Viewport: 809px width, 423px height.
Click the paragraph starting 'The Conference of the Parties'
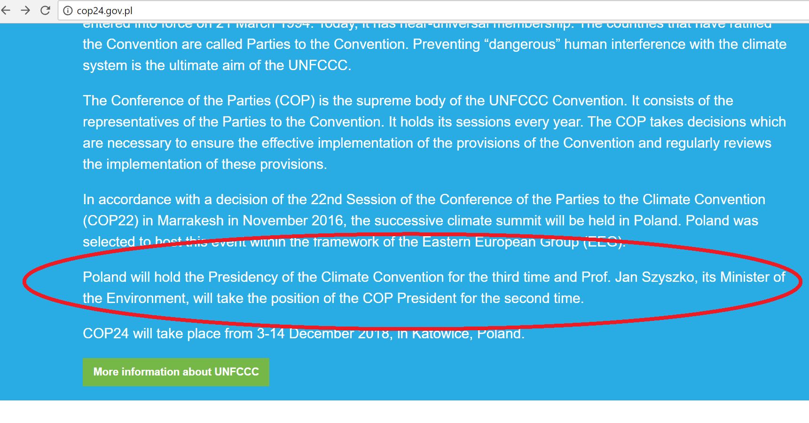(x=434, y=132)
